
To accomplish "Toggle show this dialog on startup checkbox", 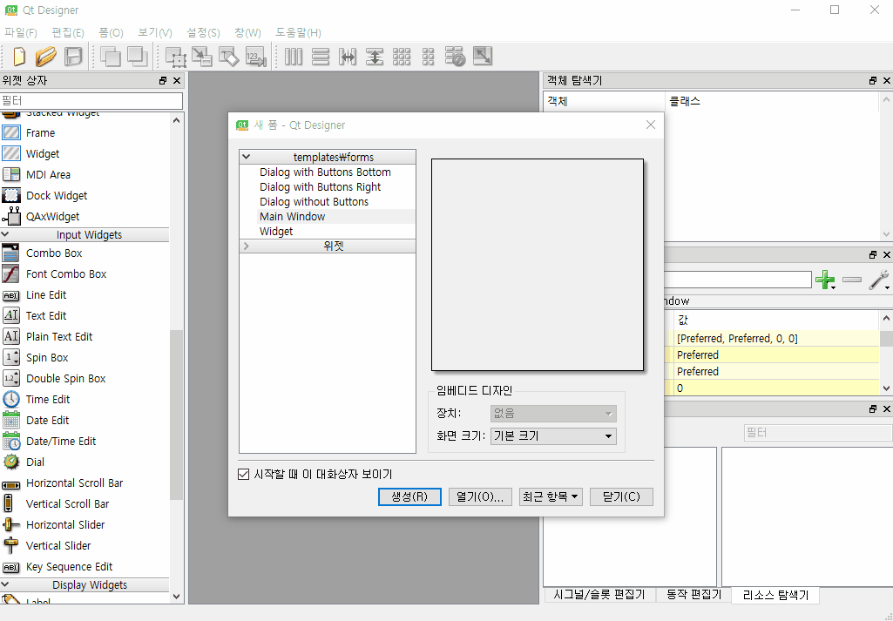I will tap(243, 474).
